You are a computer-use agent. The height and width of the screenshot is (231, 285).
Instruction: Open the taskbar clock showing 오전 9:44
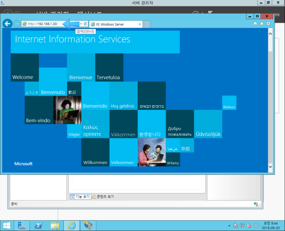pyautogui.click(x=271, y=226)
